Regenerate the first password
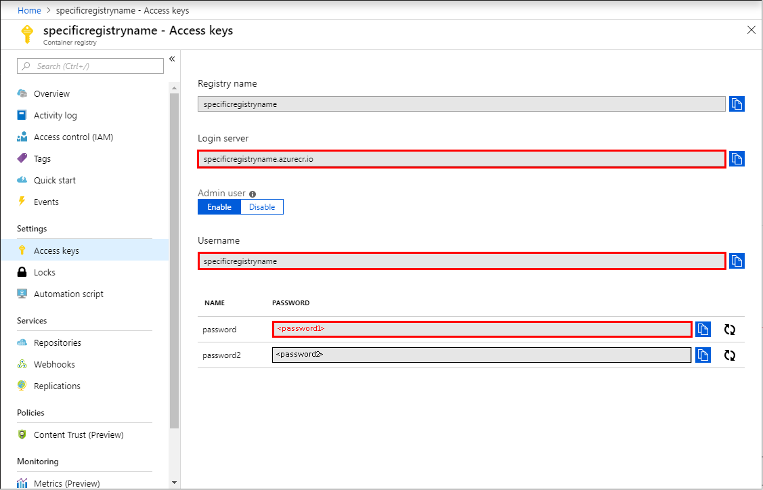Image resolution: width=763 pixels, height=490 pixels. click(729, 330)
